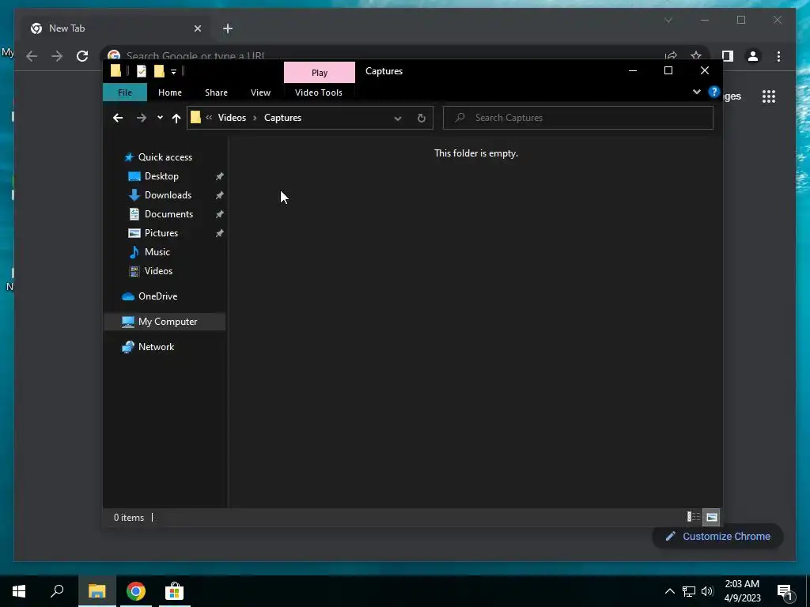Viewport: 810px width, 607px height.
Task: Click the New folder quick access icon
Action: 159,70
